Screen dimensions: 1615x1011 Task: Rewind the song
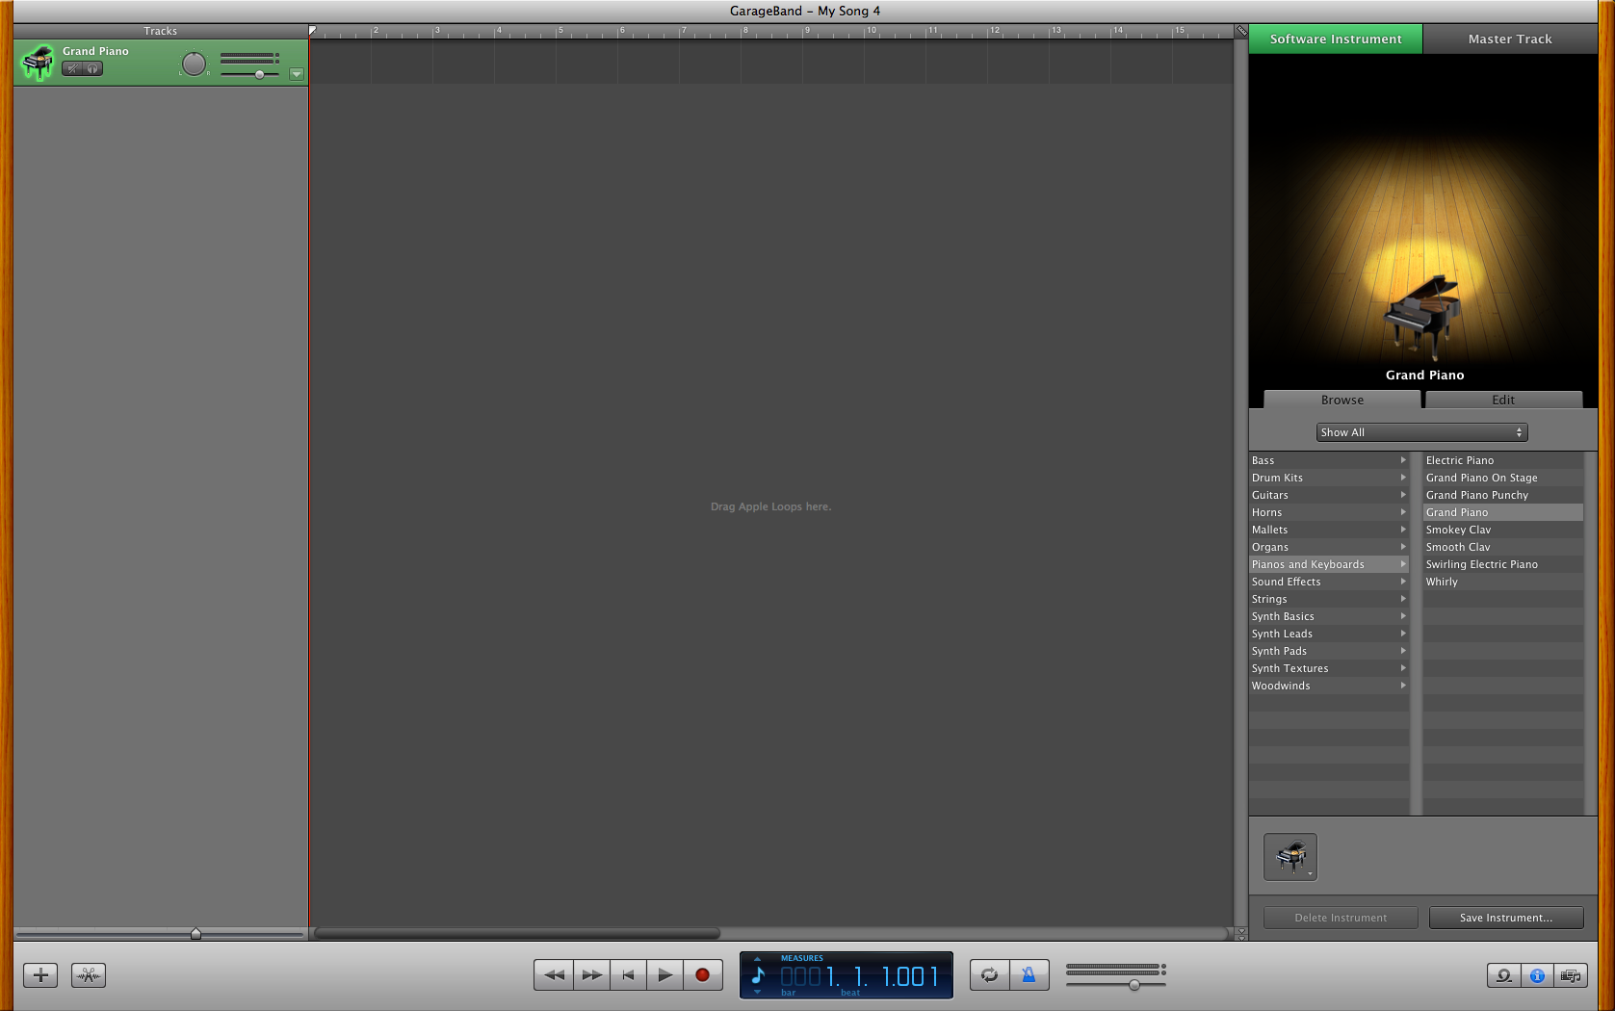pos(554,974)
